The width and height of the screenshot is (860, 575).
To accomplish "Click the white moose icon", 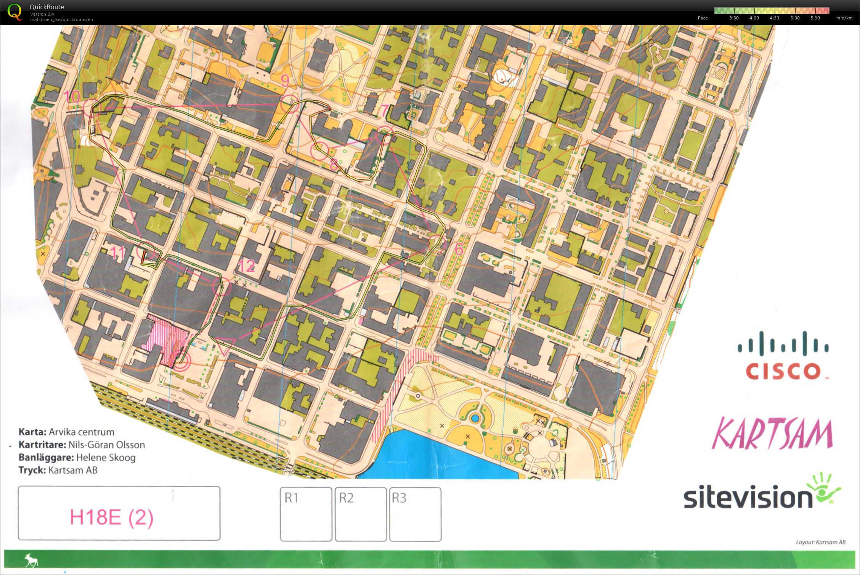I will pyautogui.click(x=32, y=561).
